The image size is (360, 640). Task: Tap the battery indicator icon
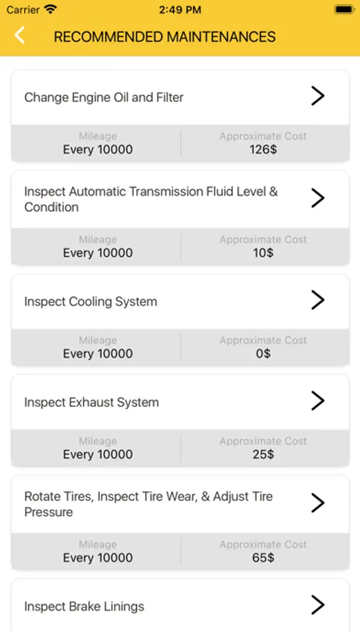click(x=344, y=9)
